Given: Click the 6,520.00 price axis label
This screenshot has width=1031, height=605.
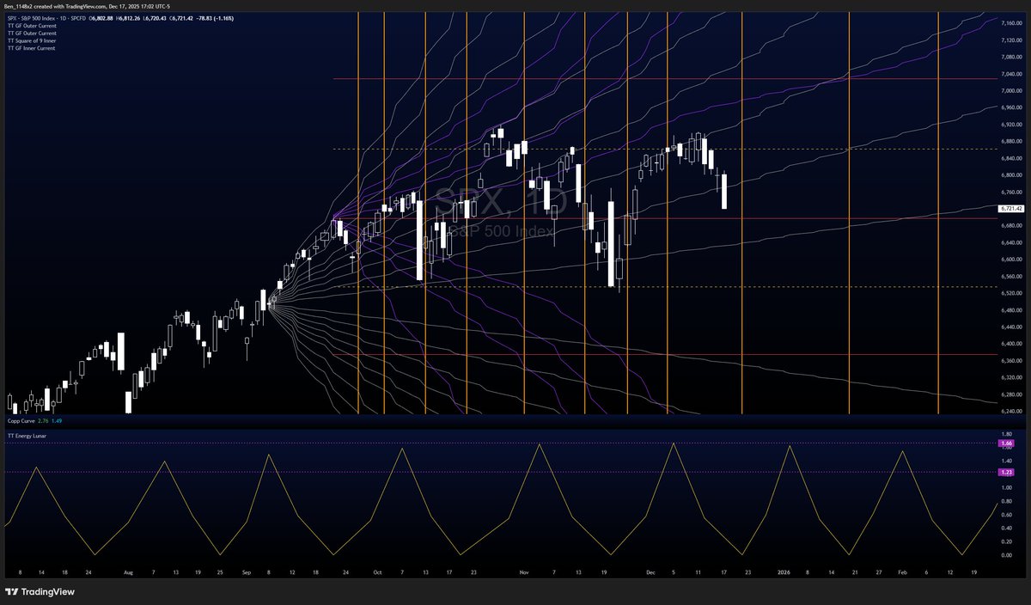Looking at the screenshot, I should point(1012,293).
